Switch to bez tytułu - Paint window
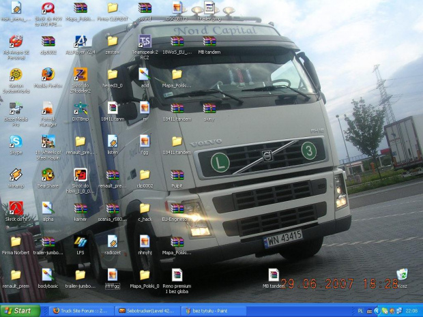 [214, 311]
